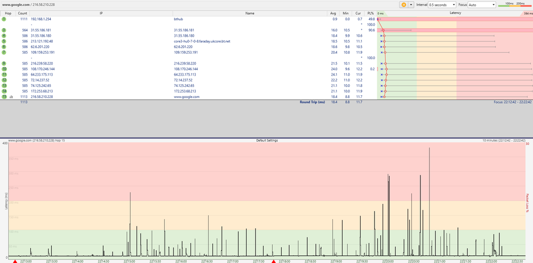
Task: Click the hop 12 green circle icon
Action: coord(4,80)
